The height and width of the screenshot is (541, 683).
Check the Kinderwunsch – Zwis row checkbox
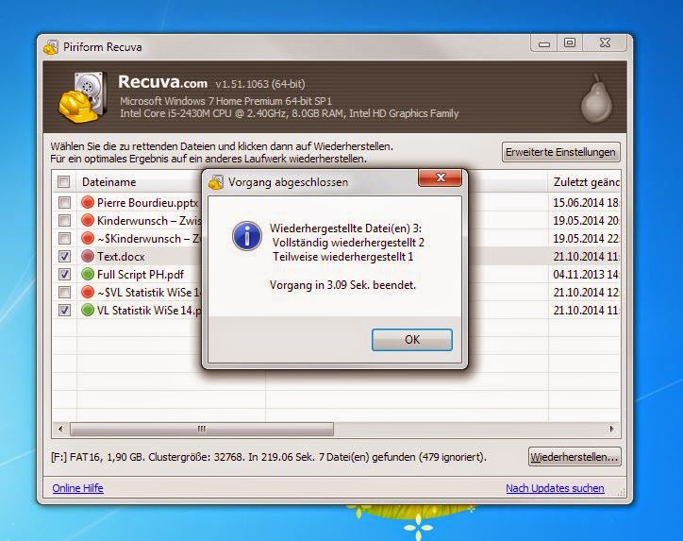click(64, 220)
